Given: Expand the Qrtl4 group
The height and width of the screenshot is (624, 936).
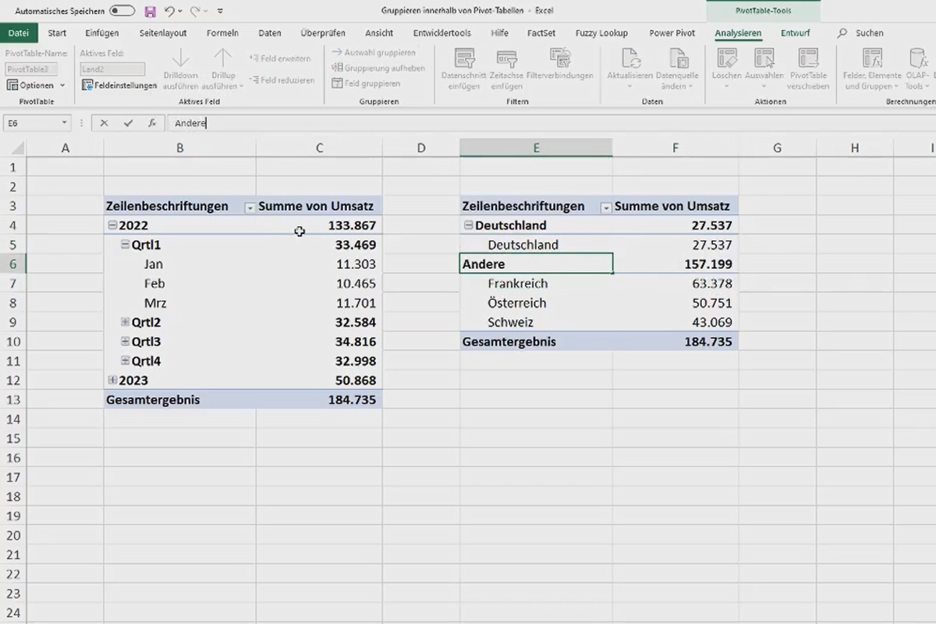Looking at the screenshot, I should coord(125,361).
